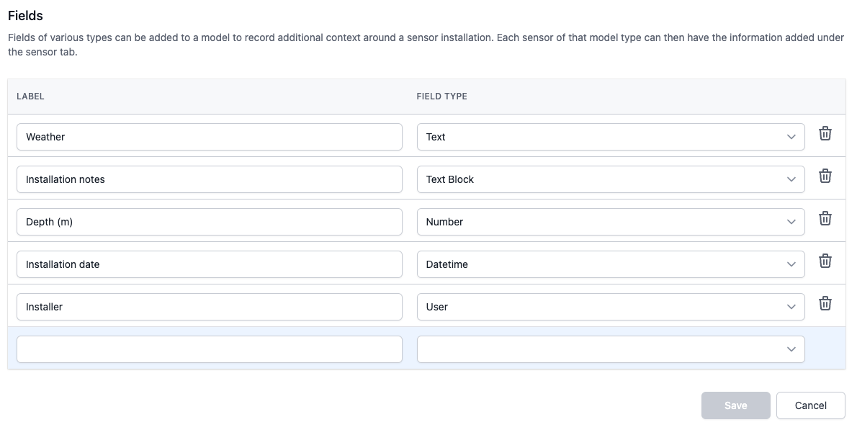Screen dimensions: 857x435
Task: Expand the Text Block type selector
Action: [x=610, y=179]
